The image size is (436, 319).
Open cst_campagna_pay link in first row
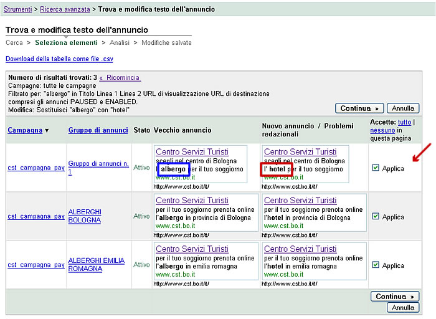click(x=36, y=168)
